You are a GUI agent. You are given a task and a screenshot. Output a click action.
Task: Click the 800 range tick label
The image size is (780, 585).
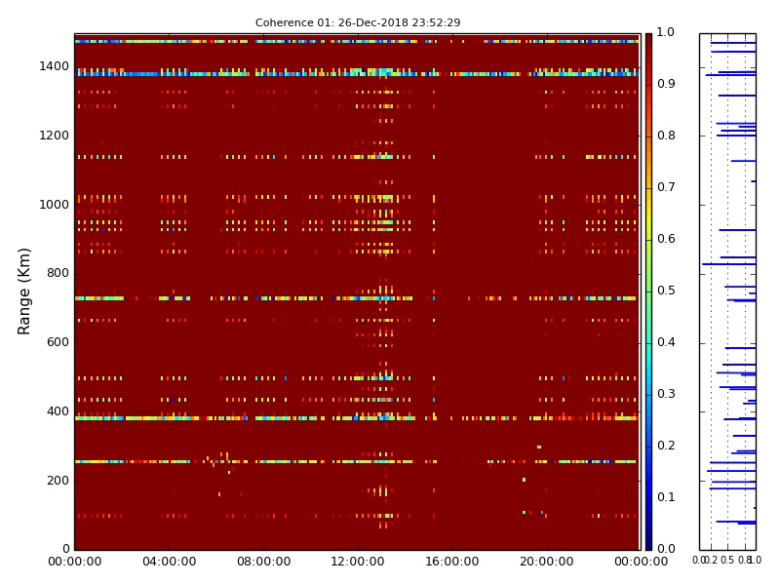58,273
